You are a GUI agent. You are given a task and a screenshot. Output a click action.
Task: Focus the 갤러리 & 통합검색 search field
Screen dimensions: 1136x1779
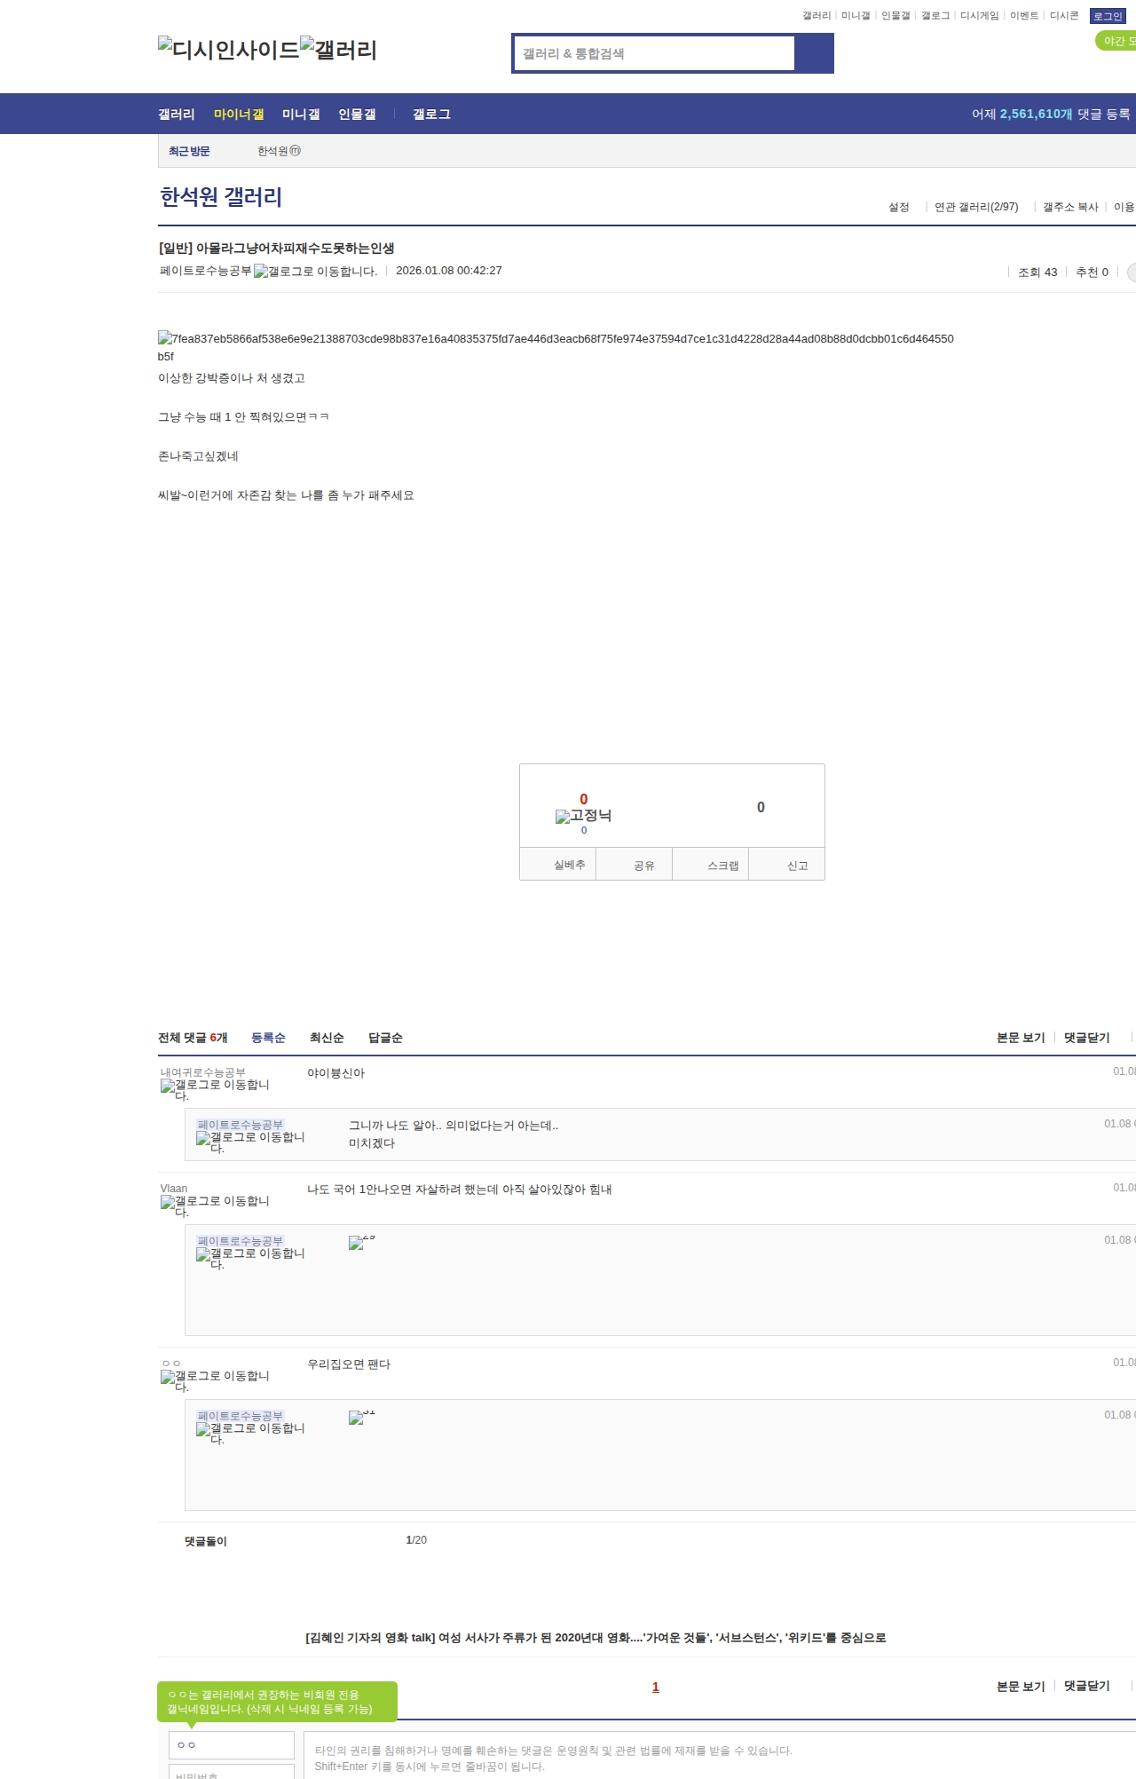coord(654,53)
